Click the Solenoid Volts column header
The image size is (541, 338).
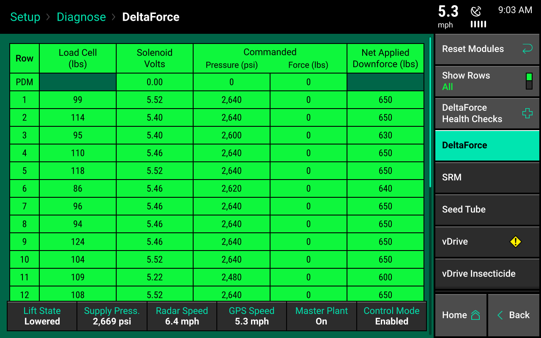click(x=155, y=58)
